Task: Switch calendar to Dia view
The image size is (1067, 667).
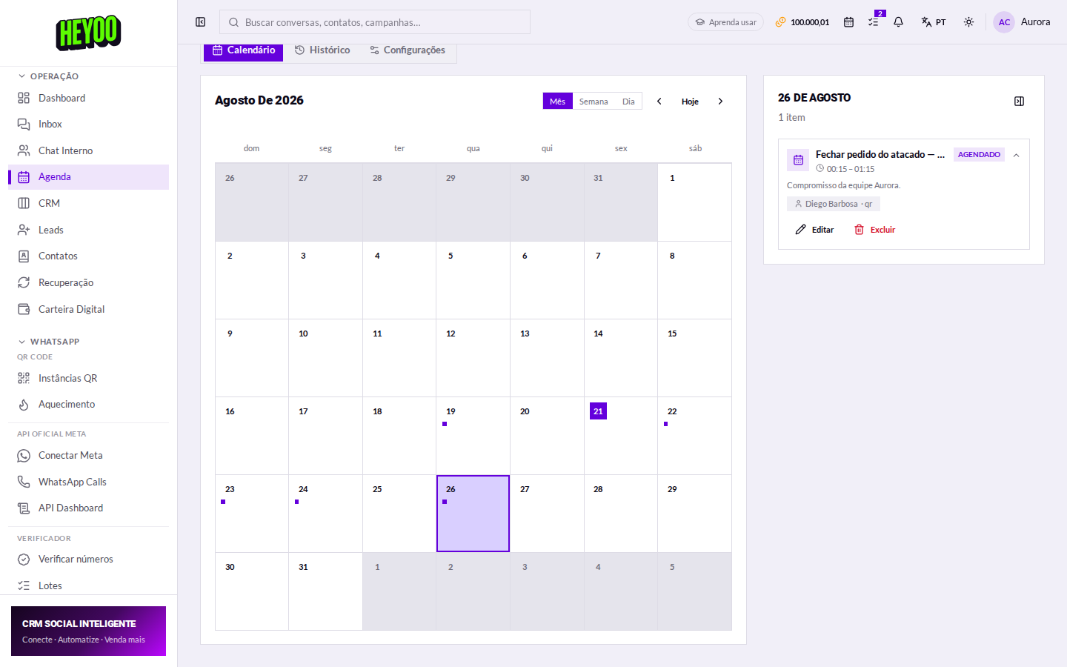Action: pos(628,102)
